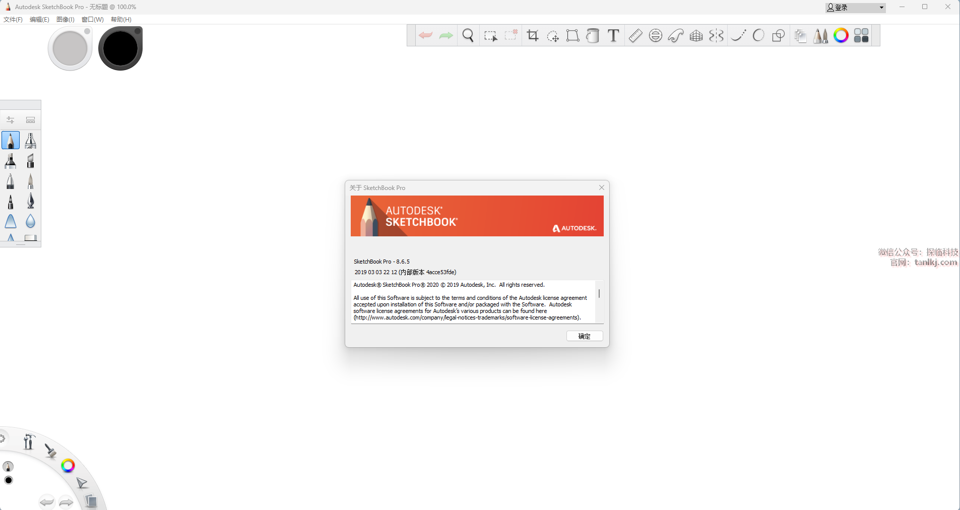The height and width of the screenshot is (510, 960).
Task: Enable the Predictive Stroke tool
Action: point(758,35)
